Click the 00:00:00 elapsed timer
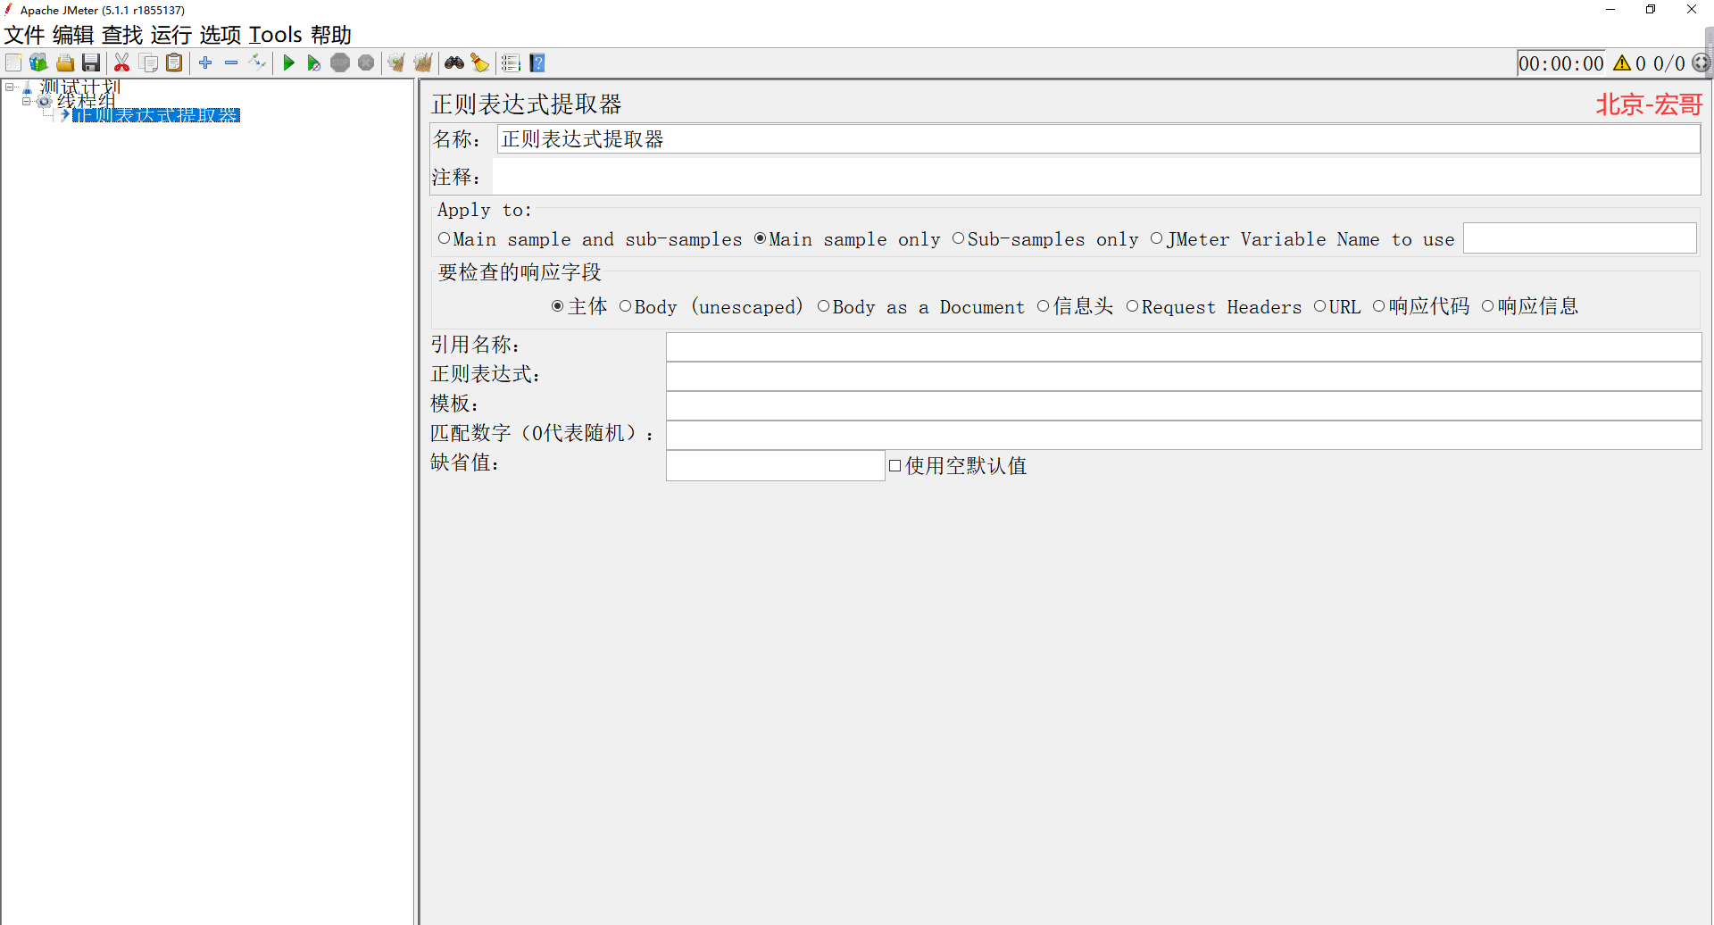Screen dimensions: 1714x925 (1561, 63)
